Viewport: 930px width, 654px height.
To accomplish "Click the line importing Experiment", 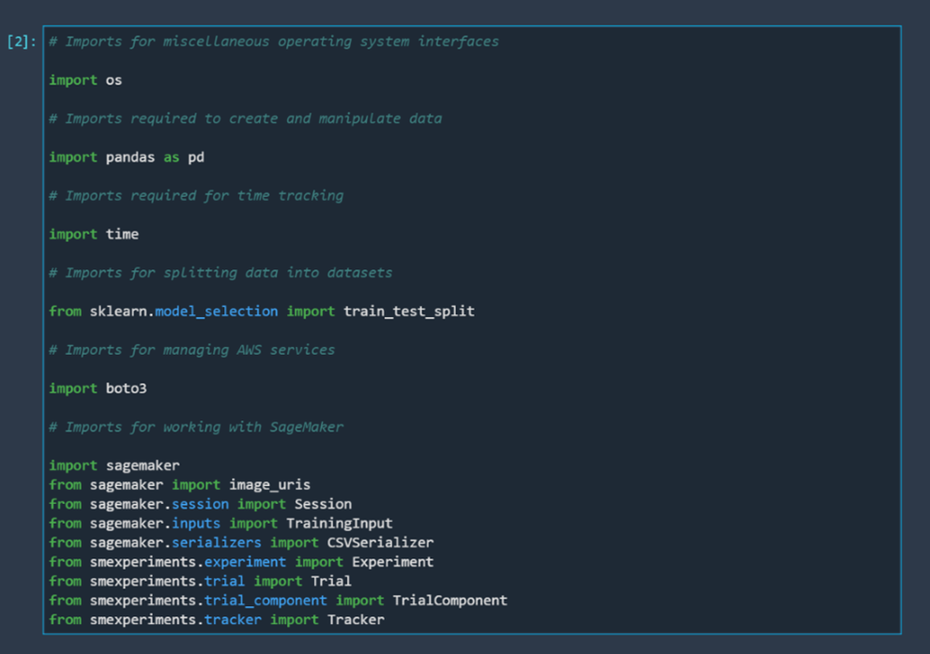I will coord(241,562).
